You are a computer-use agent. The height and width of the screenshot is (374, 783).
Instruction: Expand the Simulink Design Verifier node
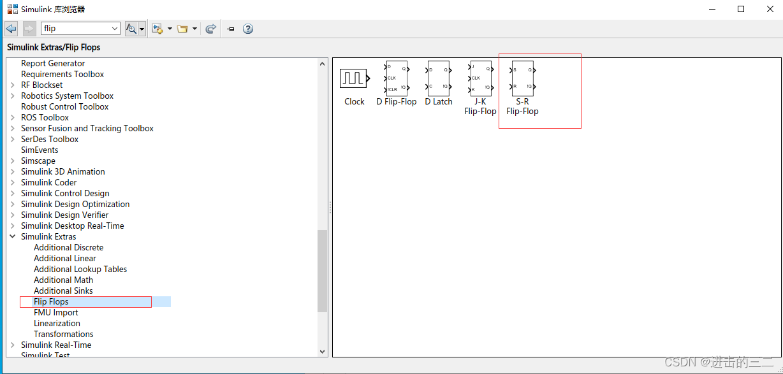(13, 215)
